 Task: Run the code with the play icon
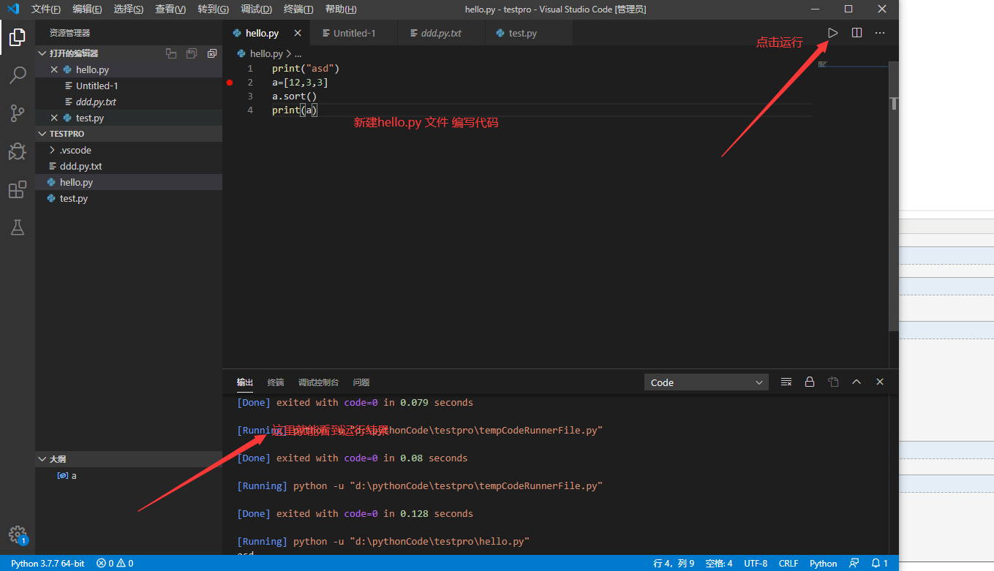coord(832,33)
